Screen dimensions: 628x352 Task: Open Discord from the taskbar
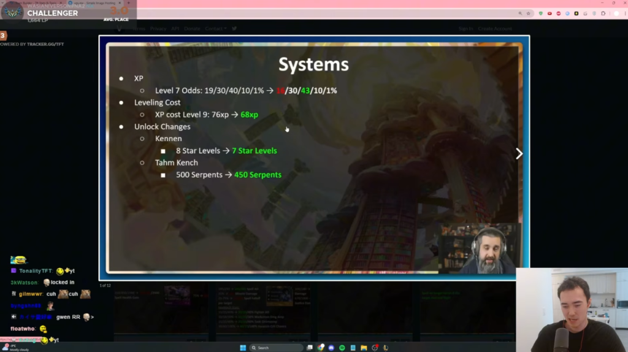pos(332,348)
